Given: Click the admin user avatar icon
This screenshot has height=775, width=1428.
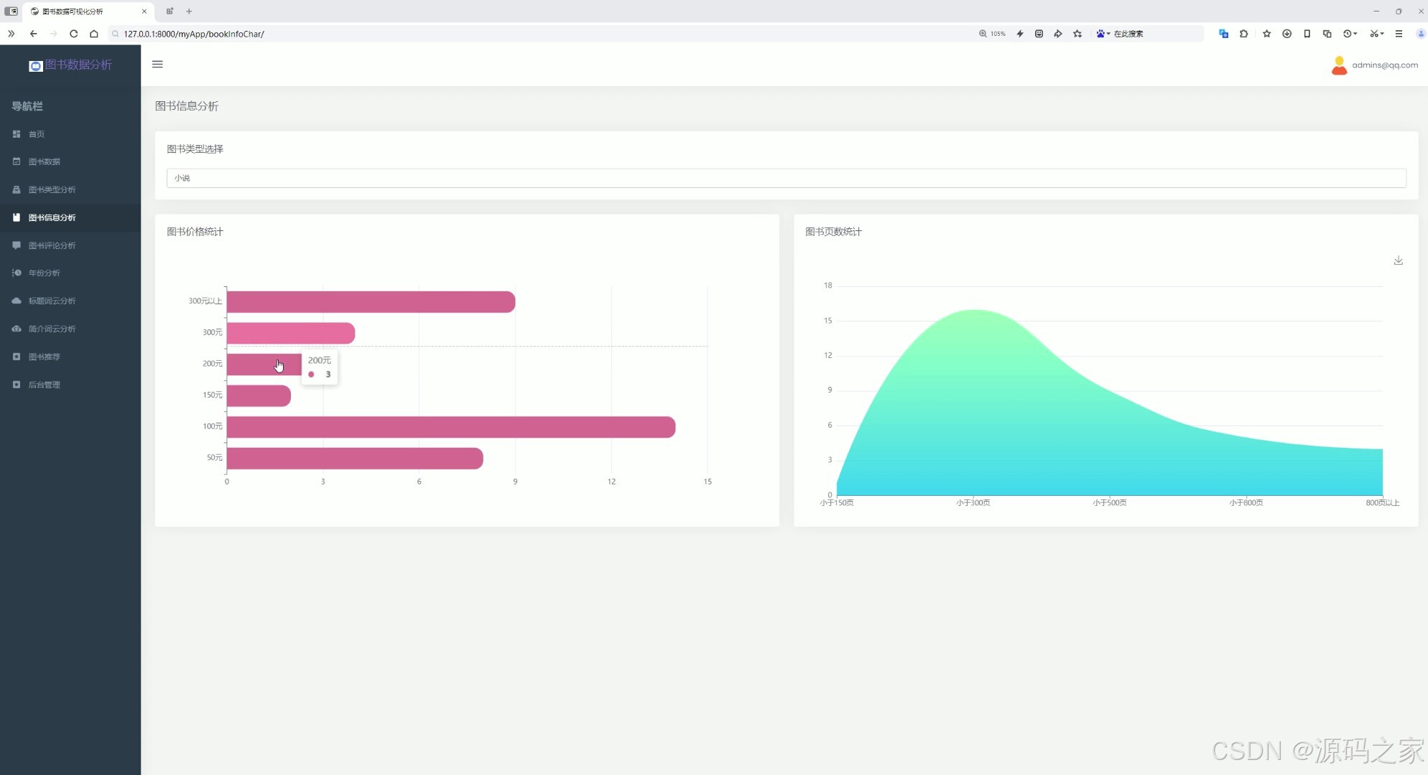Looking at the screenshot, I should (x=1338, y=65).
